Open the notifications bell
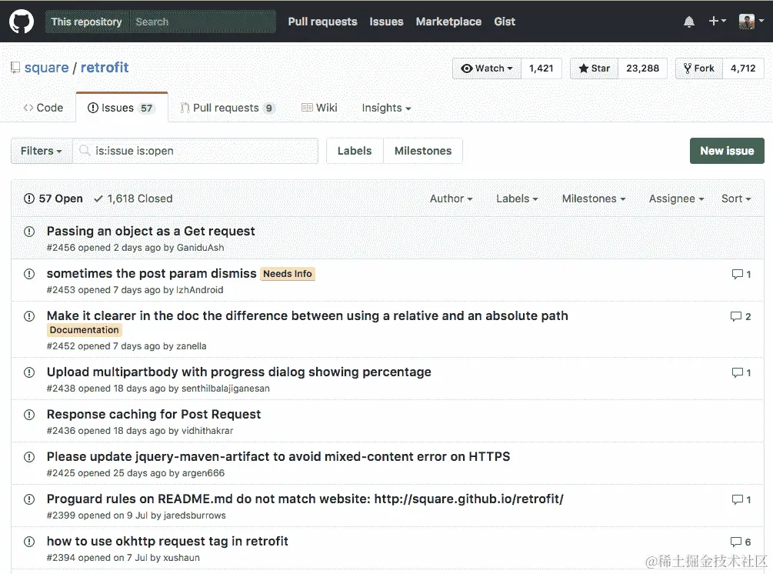Image resolution: width=773 pixels, height=574 pixels. click(x=689, y=22)
